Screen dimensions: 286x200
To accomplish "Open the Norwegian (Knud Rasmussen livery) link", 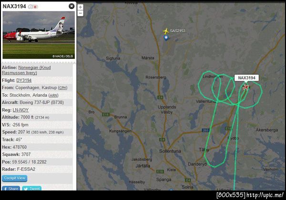I will pyautogui.click(x=26, y=70).
